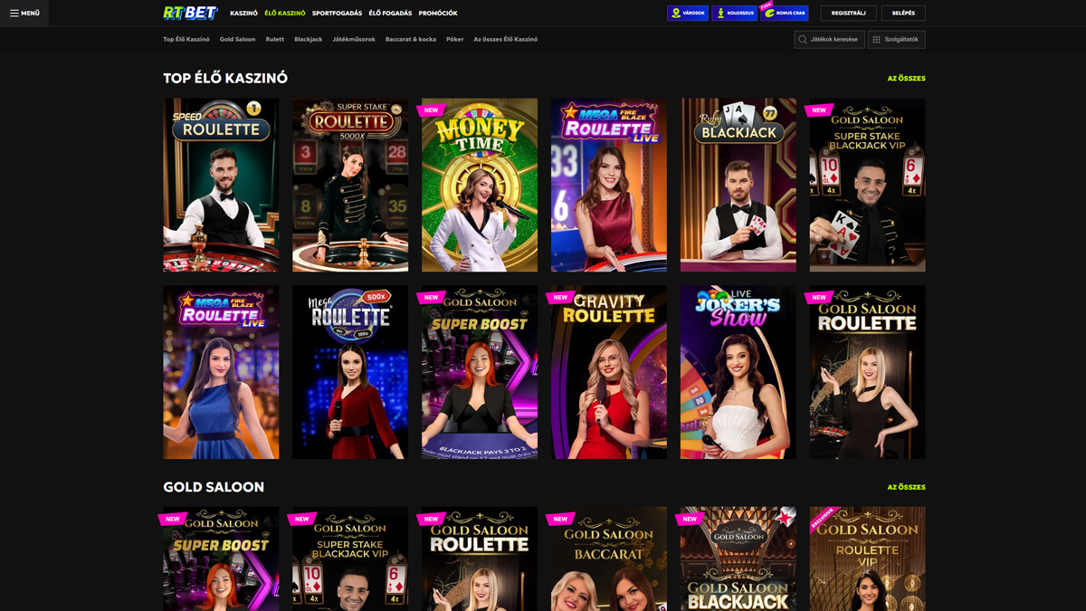
Task: Open Az összes link for Top Élő Kaszinó
Action: (x=909, y=78)
